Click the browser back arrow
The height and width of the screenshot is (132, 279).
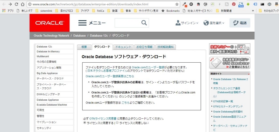(4, 4)
